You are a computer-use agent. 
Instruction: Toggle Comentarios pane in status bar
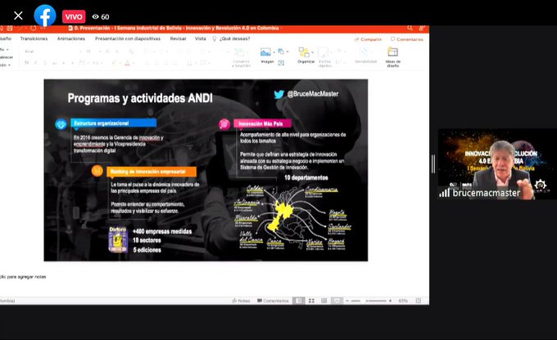pyautogui.click(x=273, y=301)
